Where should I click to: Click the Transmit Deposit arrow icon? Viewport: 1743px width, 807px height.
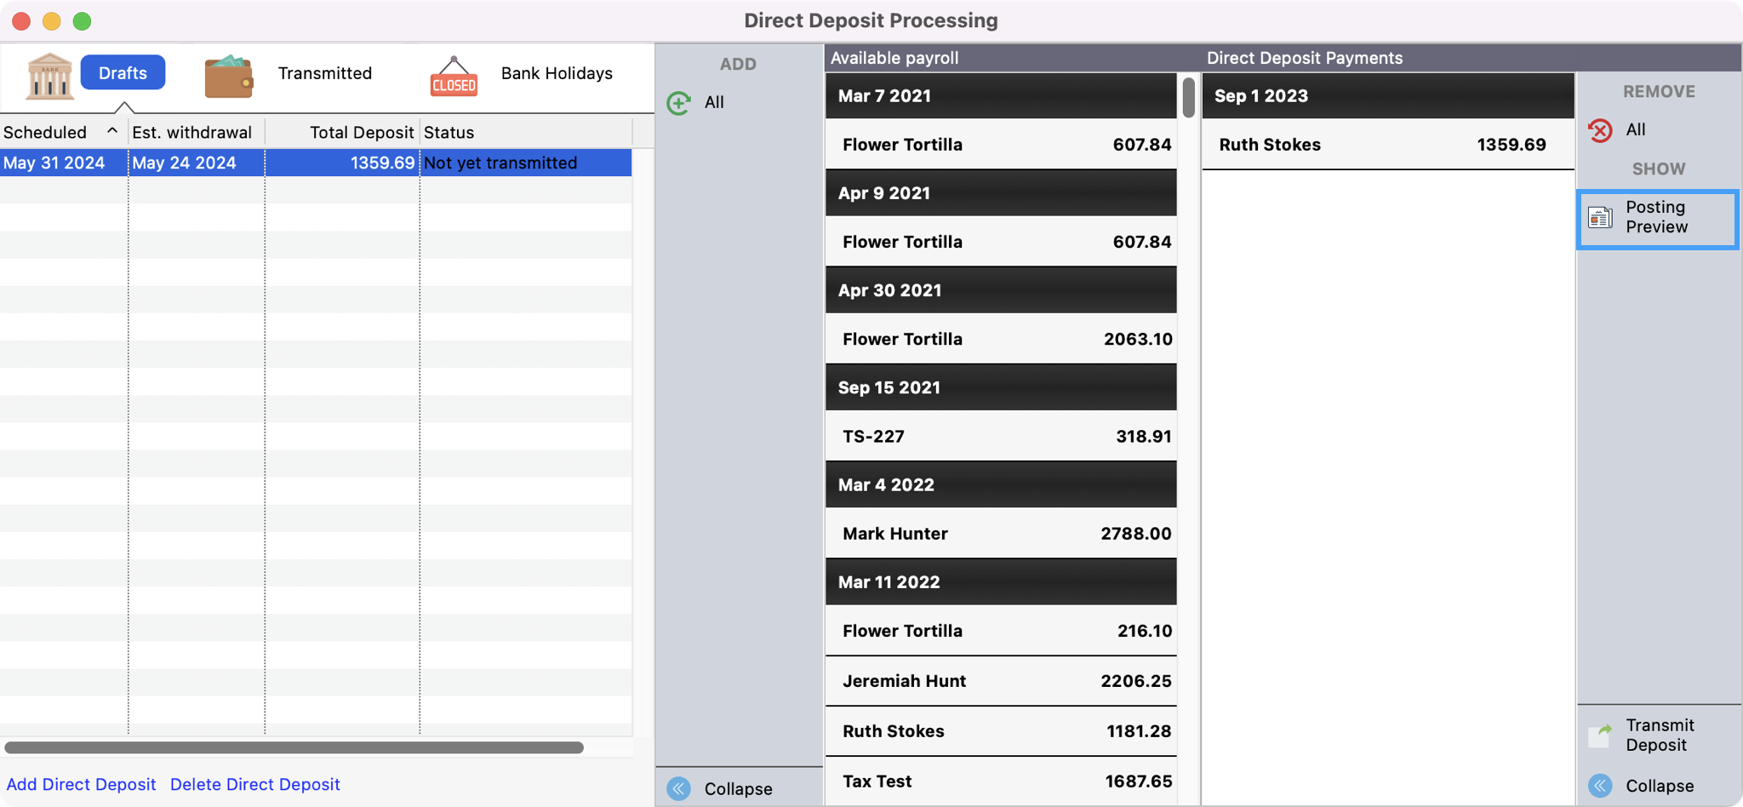[x=1600, y=735]
